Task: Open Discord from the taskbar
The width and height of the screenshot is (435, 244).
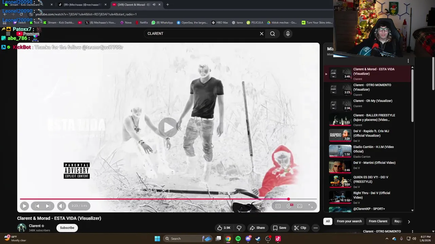Action: tap(248, 239)
